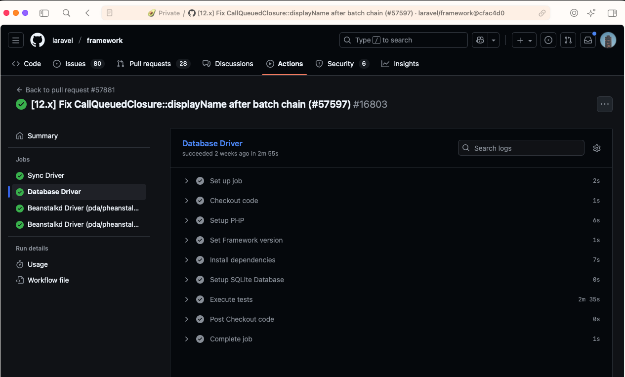Go back to pull request #57881
Screen dimensions: 625x377
[66, 90]
